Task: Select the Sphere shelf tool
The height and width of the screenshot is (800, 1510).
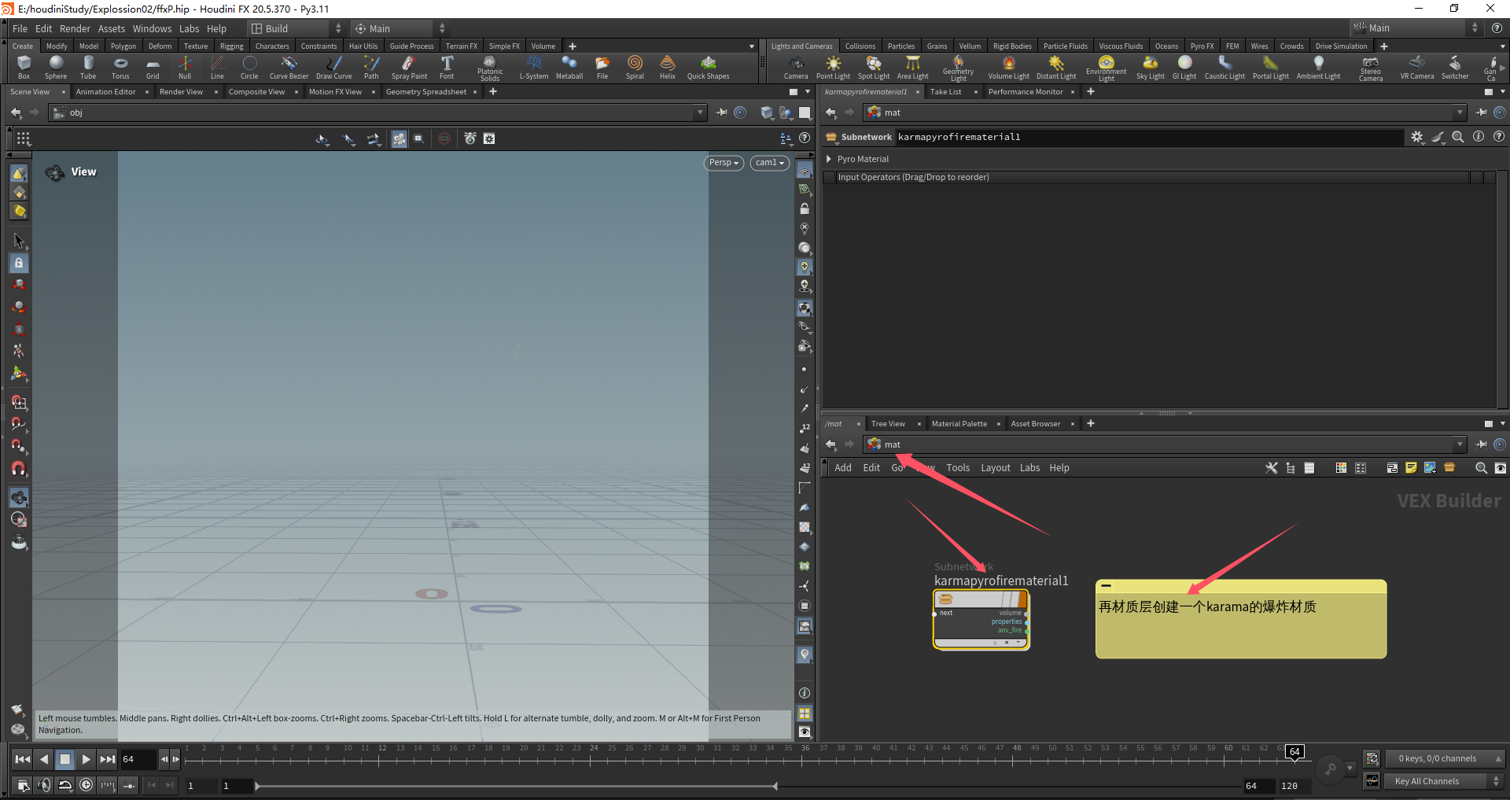Action: click(x=56, y=68)
